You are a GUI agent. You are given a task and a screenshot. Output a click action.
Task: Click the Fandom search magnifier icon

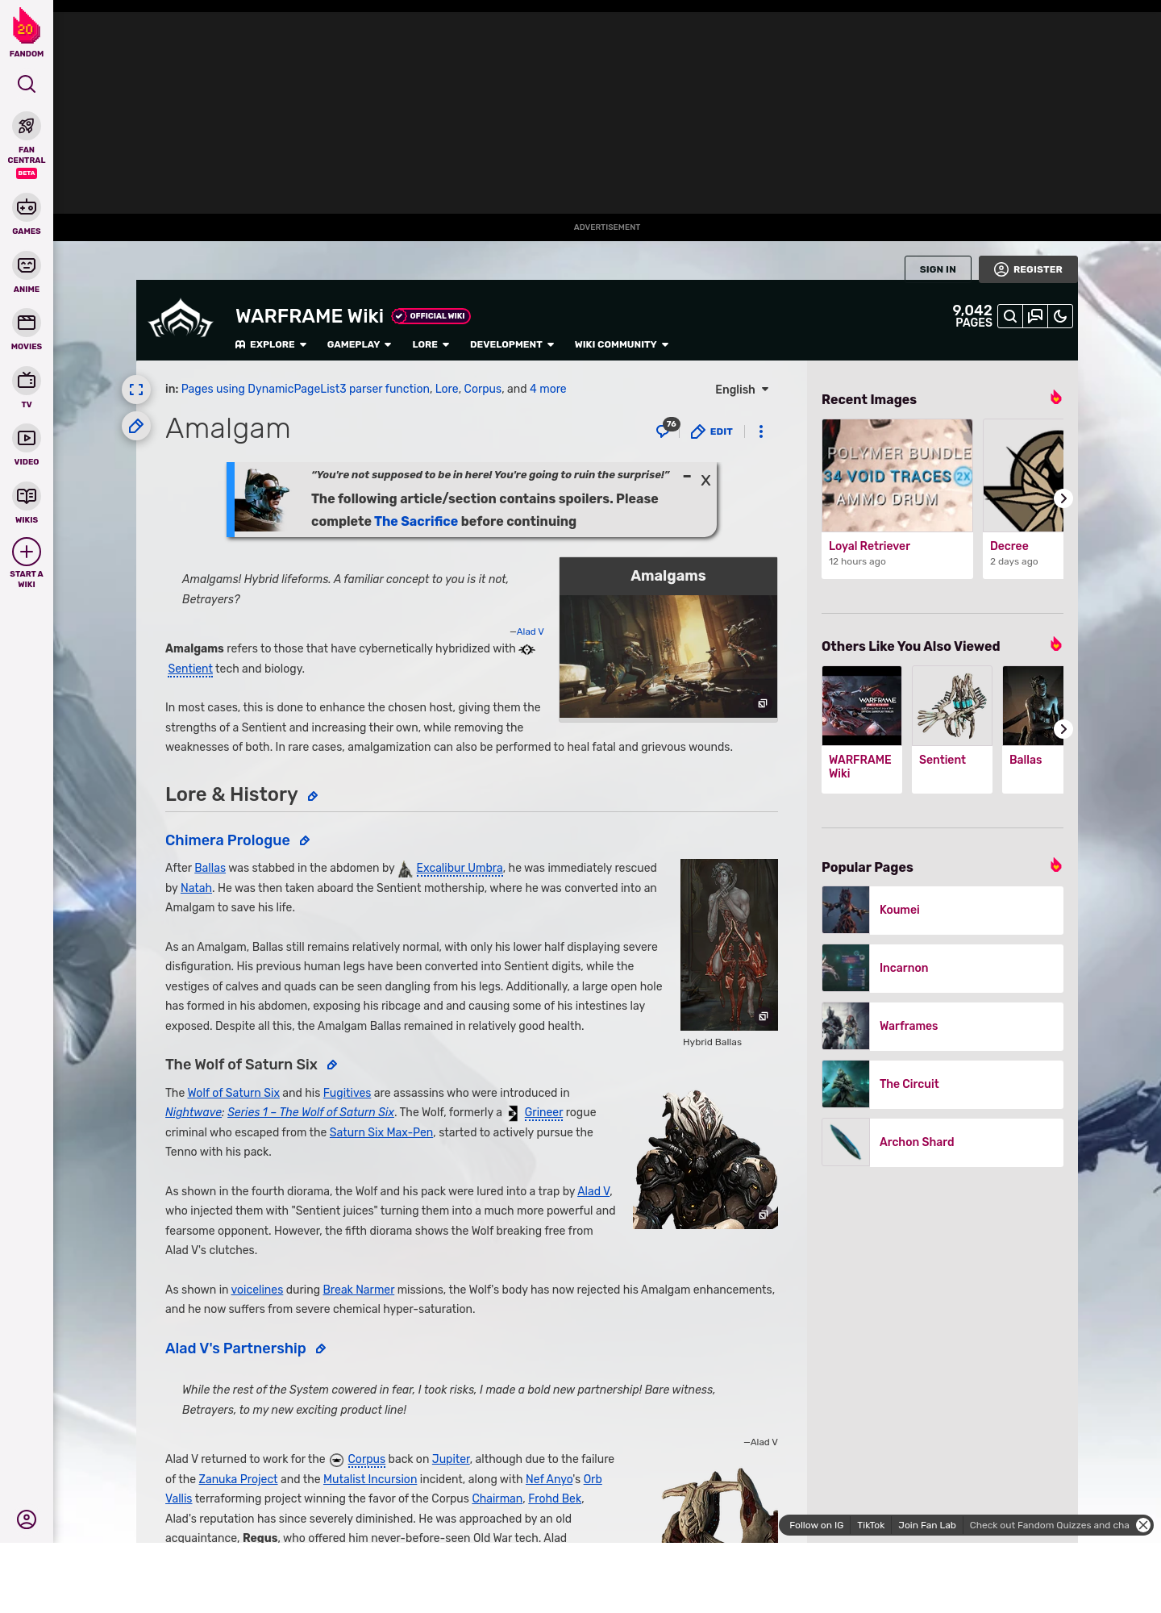pyautogui.click(x=27, y=84)
